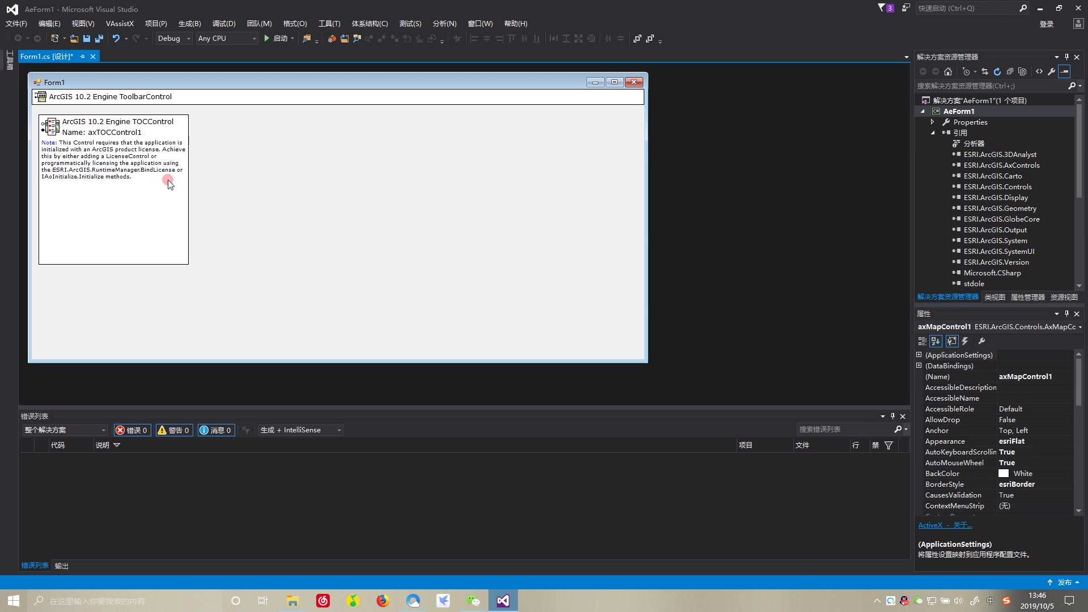Click the Open File toolbar icon

coord(74,39)
